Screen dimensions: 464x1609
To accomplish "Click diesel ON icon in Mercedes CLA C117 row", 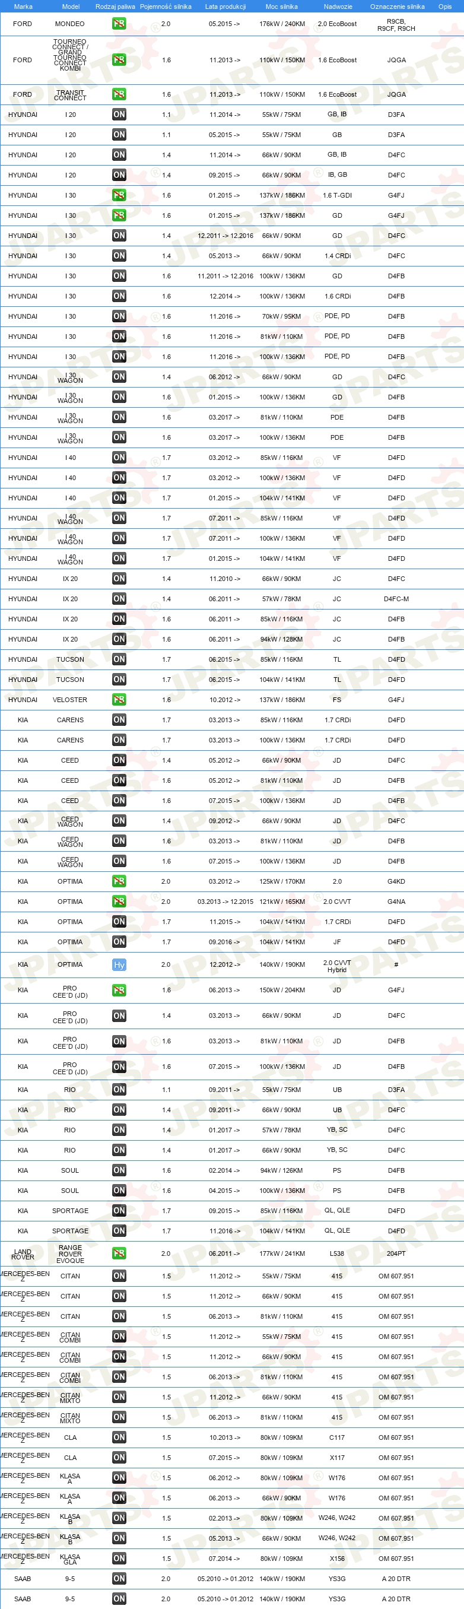I will 119,1437.
